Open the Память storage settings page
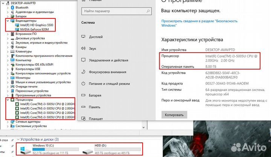This screenshot has width=271, height=157. (94, 107)
